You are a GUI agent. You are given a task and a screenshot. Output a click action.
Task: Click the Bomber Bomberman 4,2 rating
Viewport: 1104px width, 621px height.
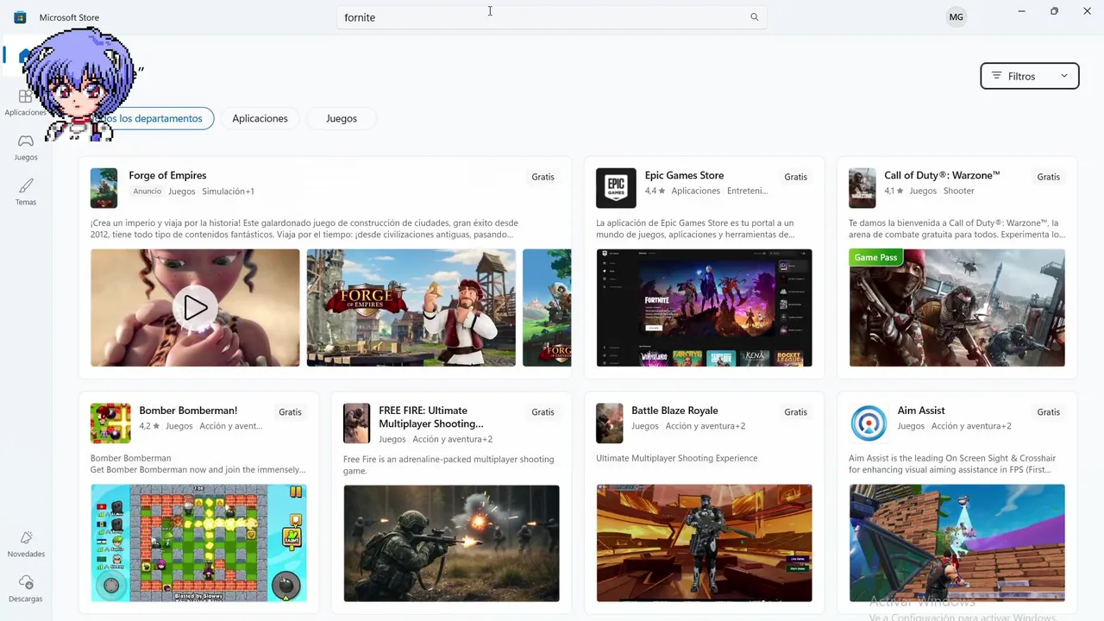pyautogui.click(x=149, y=426)
